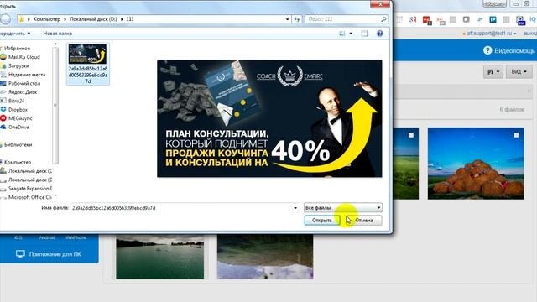Click the Отмена button

click(363, 220)
